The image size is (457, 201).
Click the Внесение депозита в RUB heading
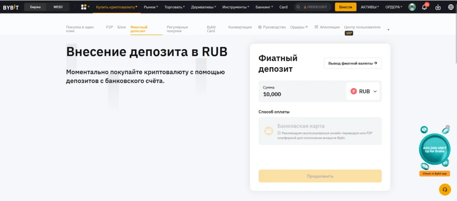click(x=146, y=52)
